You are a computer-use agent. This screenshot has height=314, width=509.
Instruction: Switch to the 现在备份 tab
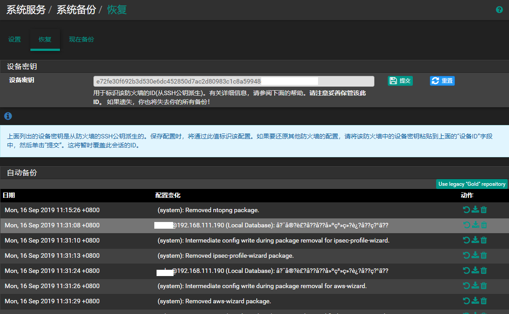81,39
